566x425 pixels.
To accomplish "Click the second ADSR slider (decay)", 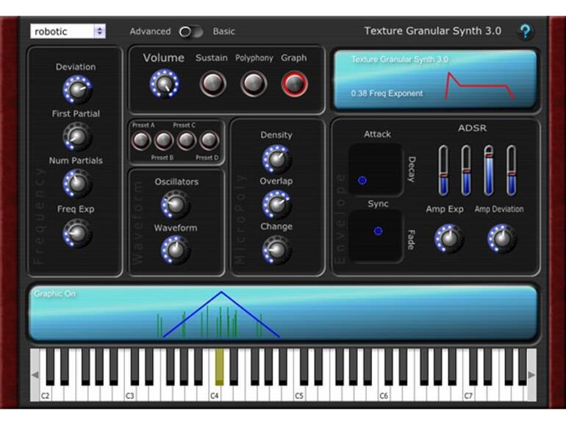I will 466,171.
